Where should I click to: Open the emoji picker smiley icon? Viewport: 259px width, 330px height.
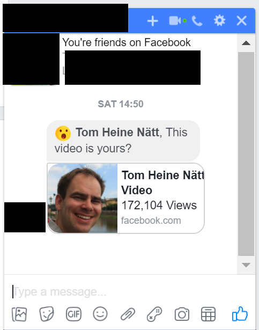point(100,314)
